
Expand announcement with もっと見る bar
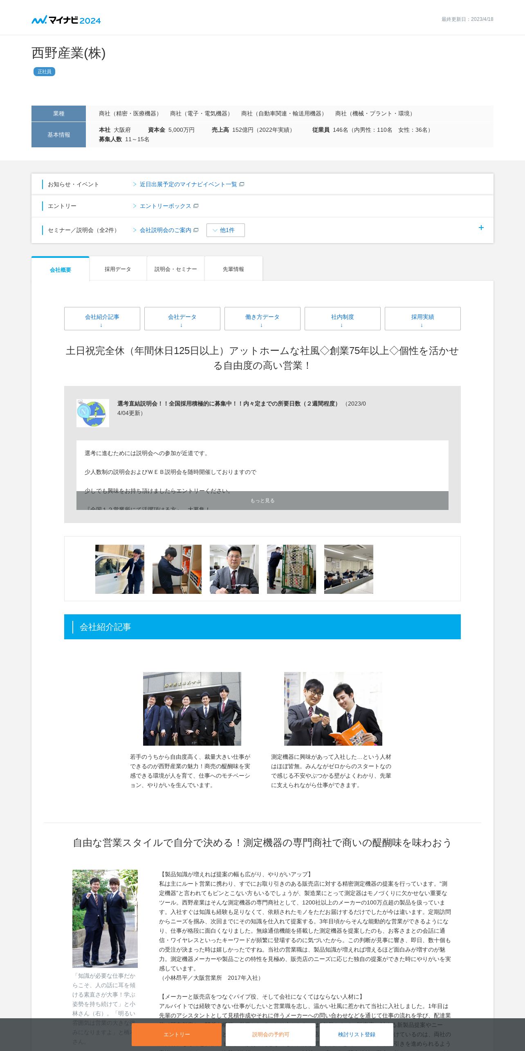coord(262,501)
